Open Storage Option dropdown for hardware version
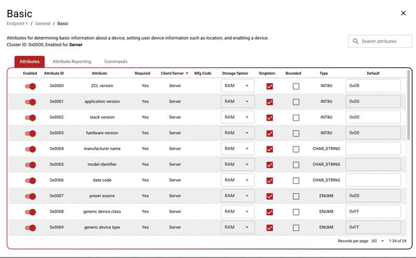416x258 pixels. pos(237,133)
